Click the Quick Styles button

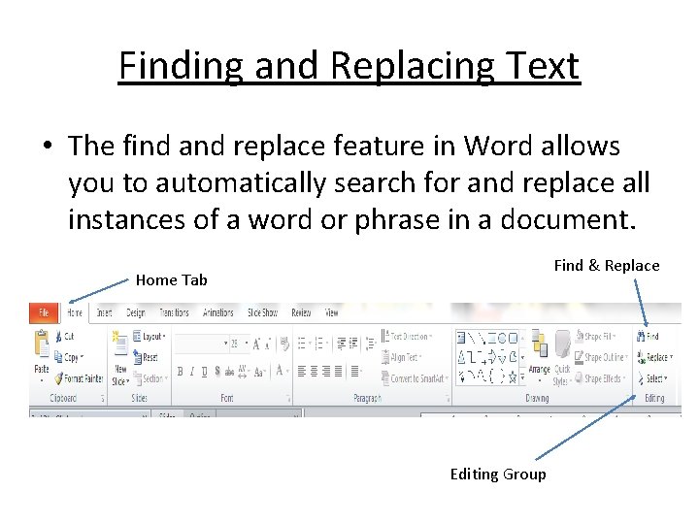coord(562,357)
